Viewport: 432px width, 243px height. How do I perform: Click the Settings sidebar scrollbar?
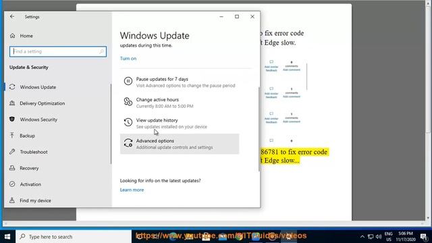111,124
